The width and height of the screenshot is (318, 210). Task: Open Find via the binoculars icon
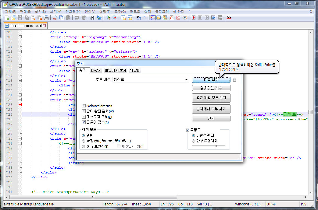pos(92,18)
